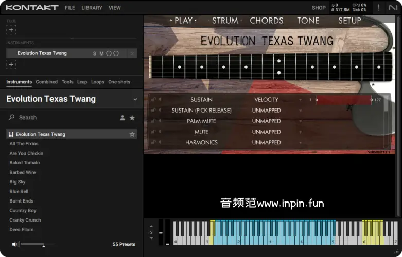Open the Library menu

click(x=92, y=8)
